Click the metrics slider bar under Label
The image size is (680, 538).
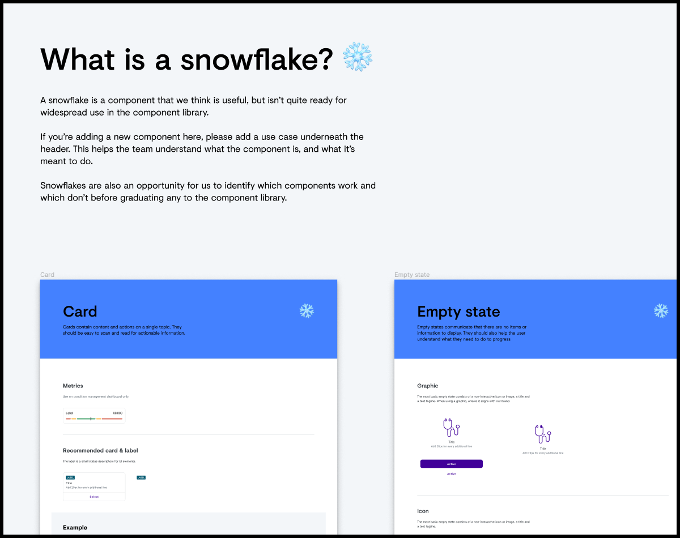point(94,419)
